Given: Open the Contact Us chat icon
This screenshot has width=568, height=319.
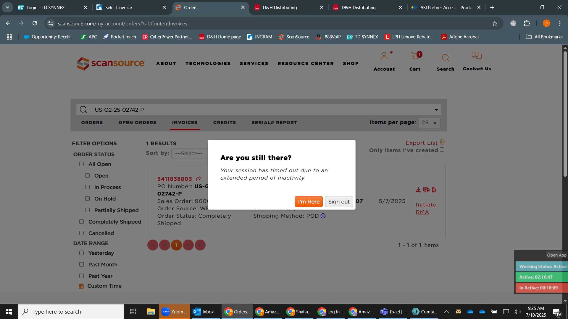Looking at the screenshot, I should pos(477,56).
